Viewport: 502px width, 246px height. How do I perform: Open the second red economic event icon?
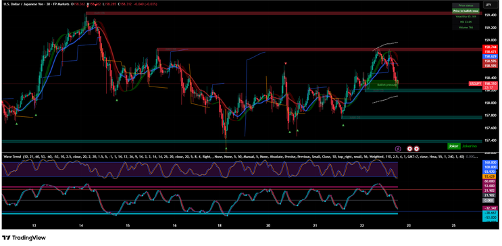click(x=416, y=149)
